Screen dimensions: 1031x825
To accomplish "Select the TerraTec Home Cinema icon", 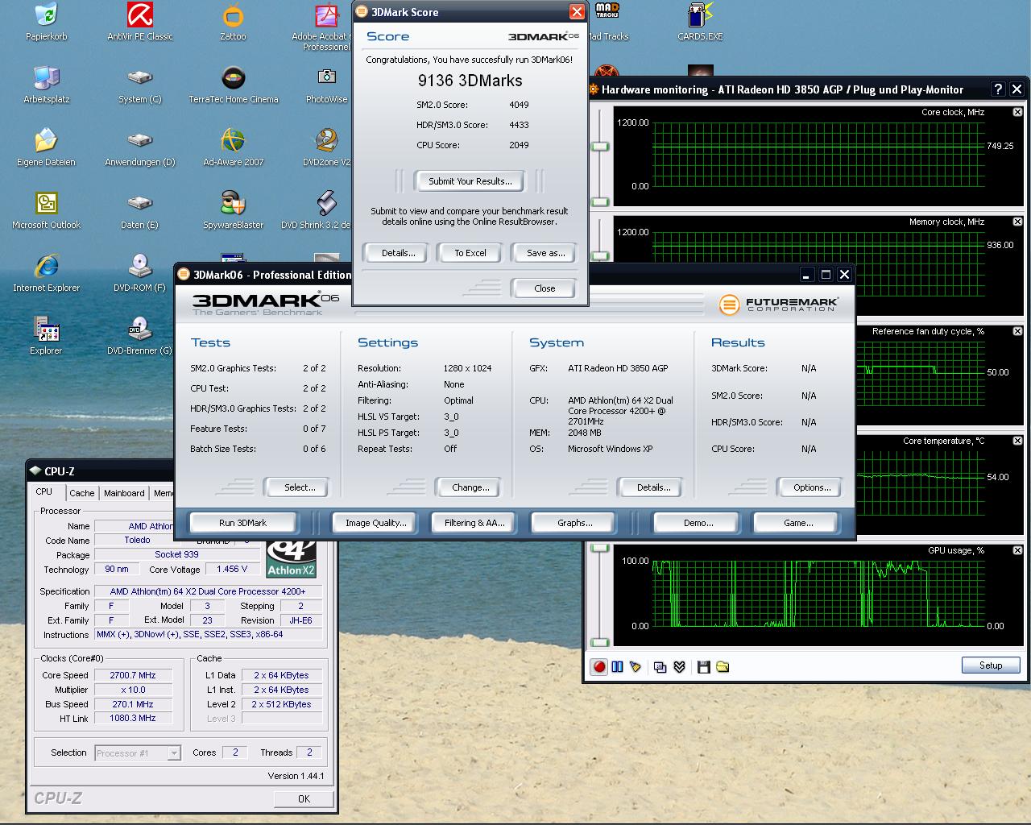I will pos(233,85).
